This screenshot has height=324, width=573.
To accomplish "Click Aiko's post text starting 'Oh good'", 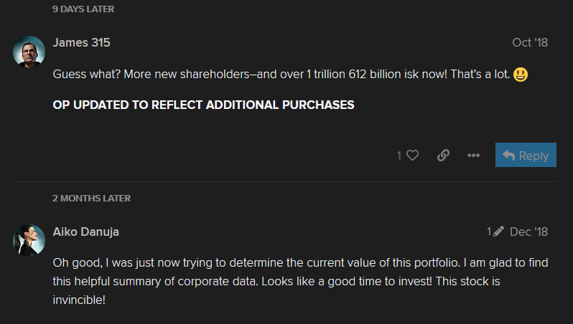I will [x=300, y=281].
